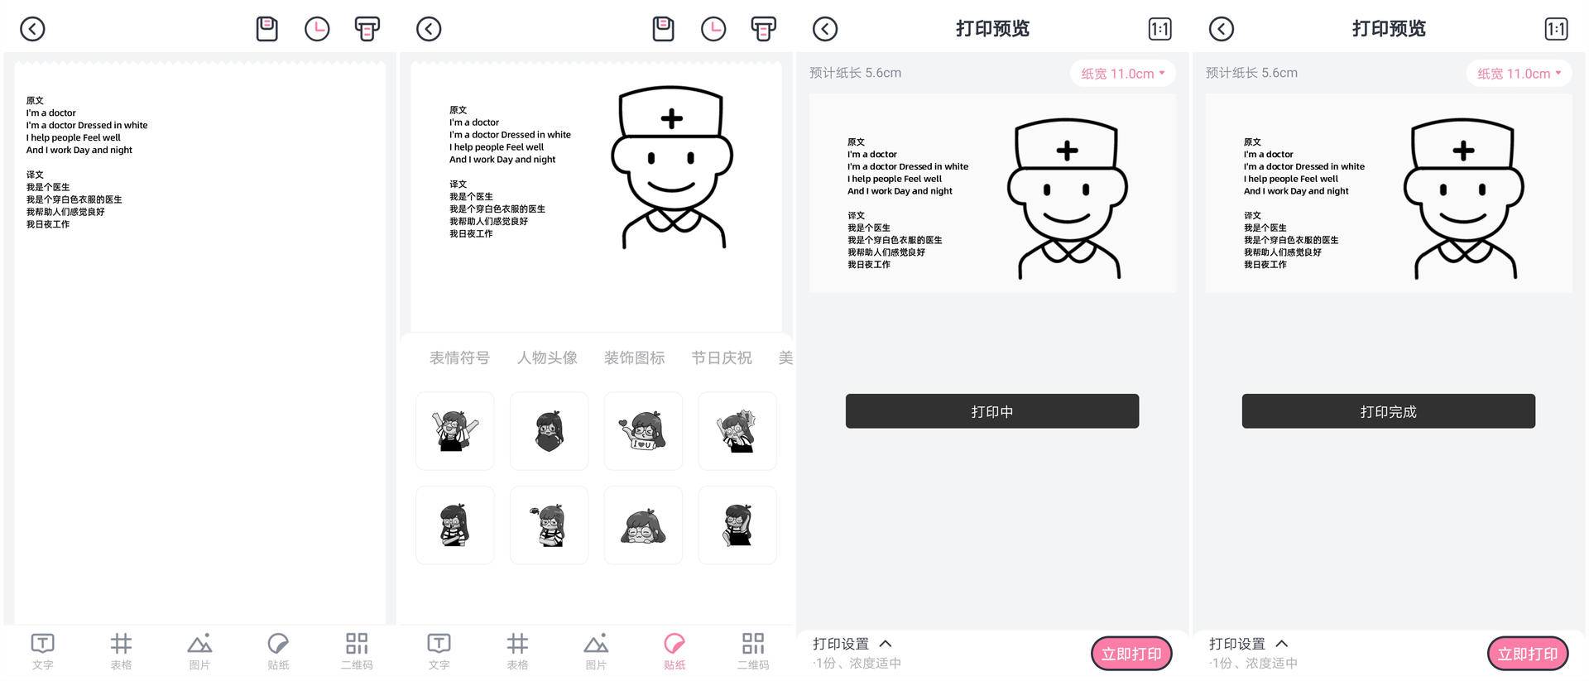Go back from the 打印完成 preview screen
The image size is (1589, 681).
coord(1222,29)
